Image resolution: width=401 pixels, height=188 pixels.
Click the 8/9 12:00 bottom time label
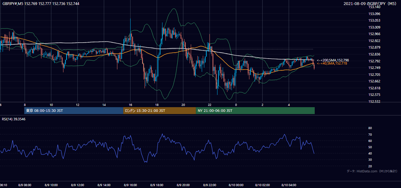77,185
